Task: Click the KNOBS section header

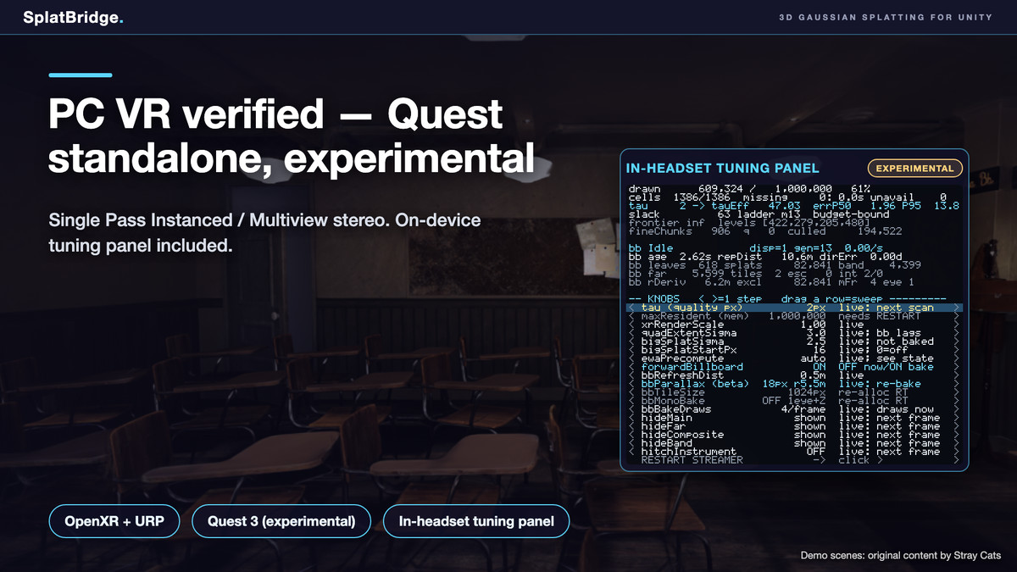Action: [x=787, y=299]
